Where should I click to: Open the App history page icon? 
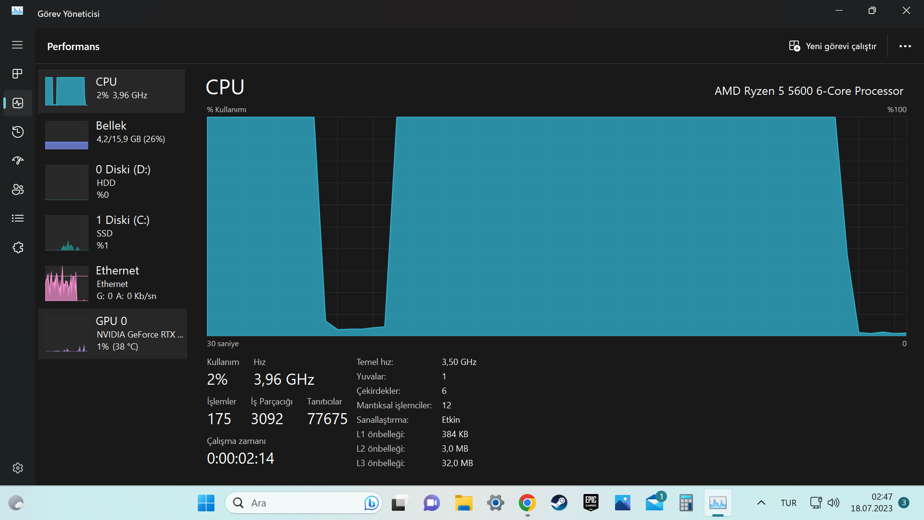(18, 132)
